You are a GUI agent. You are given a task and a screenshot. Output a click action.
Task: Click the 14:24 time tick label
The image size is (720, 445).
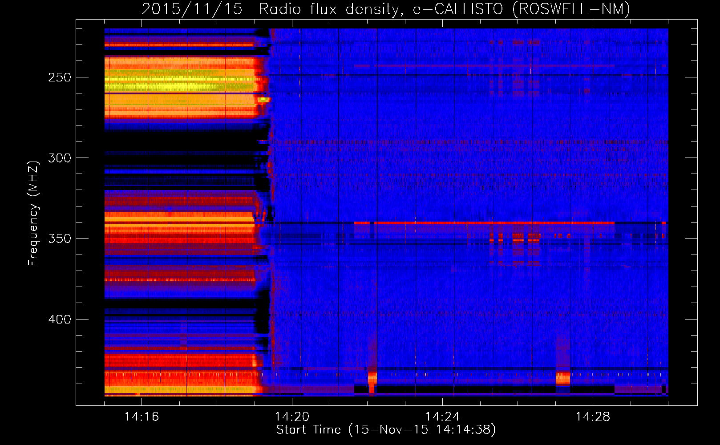tap(442, 417)
